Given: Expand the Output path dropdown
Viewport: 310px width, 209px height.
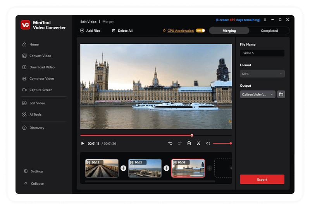Looking at the screenshot, I should pyautogui.click(x=257, y=94).
